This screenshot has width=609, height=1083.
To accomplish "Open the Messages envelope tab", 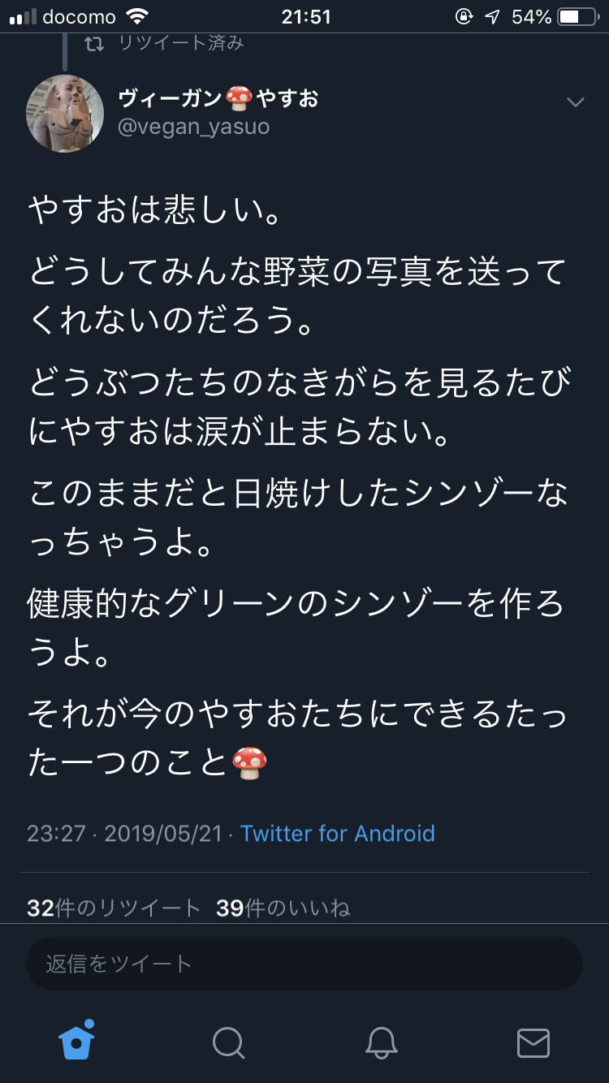I will click(533, 1043).
